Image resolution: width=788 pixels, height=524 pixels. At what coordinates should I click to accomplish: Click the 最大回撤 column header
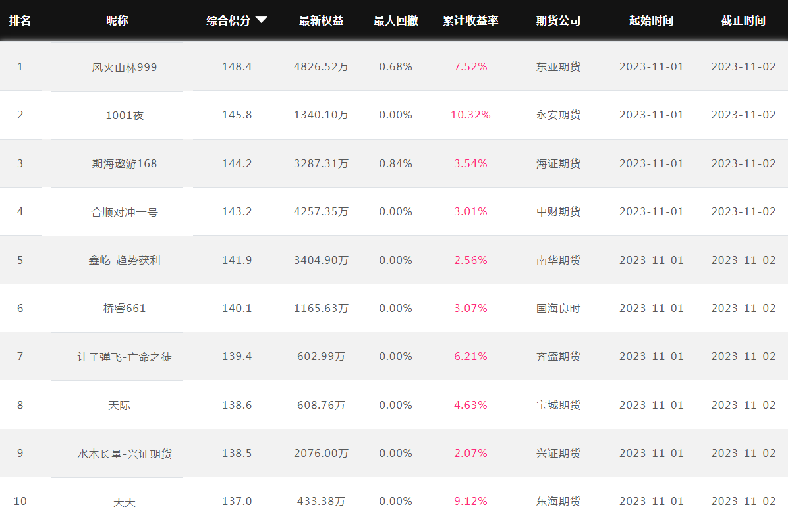click(x=396, y=20)
